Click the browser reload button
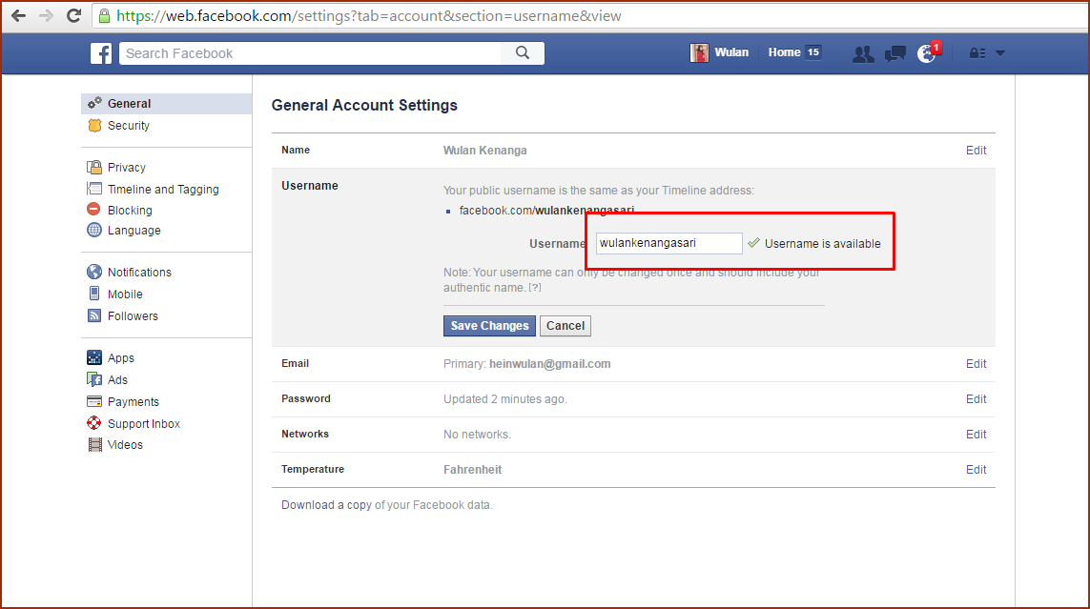The image size is (1090, 609). coord(73,16)
